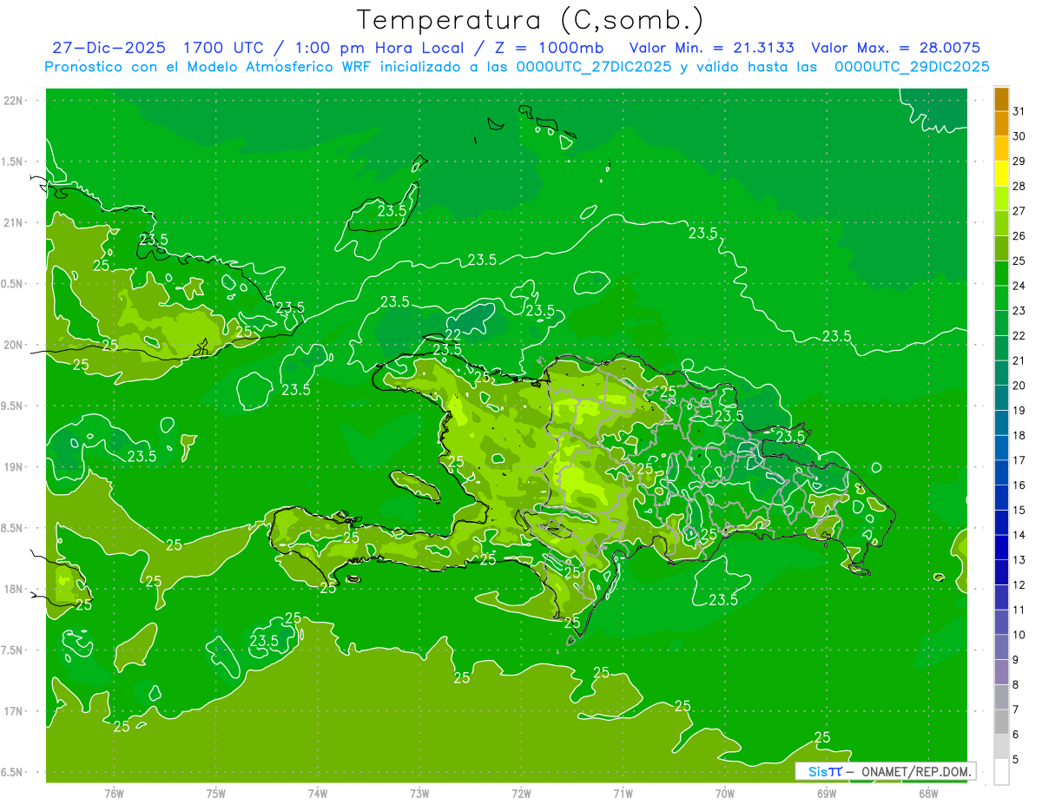Viewport: 1042px width, 805px height.
Task: Click the '22' label on the color scale
Action: pos(1019,335)
